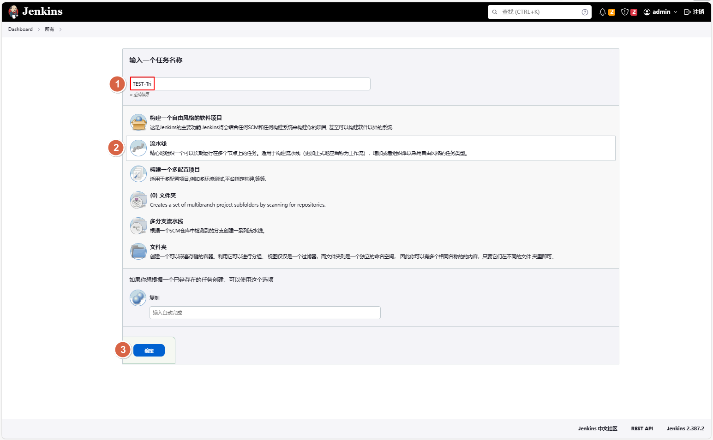Expand the admin user dropdown chevron

[x=676, y=12]
